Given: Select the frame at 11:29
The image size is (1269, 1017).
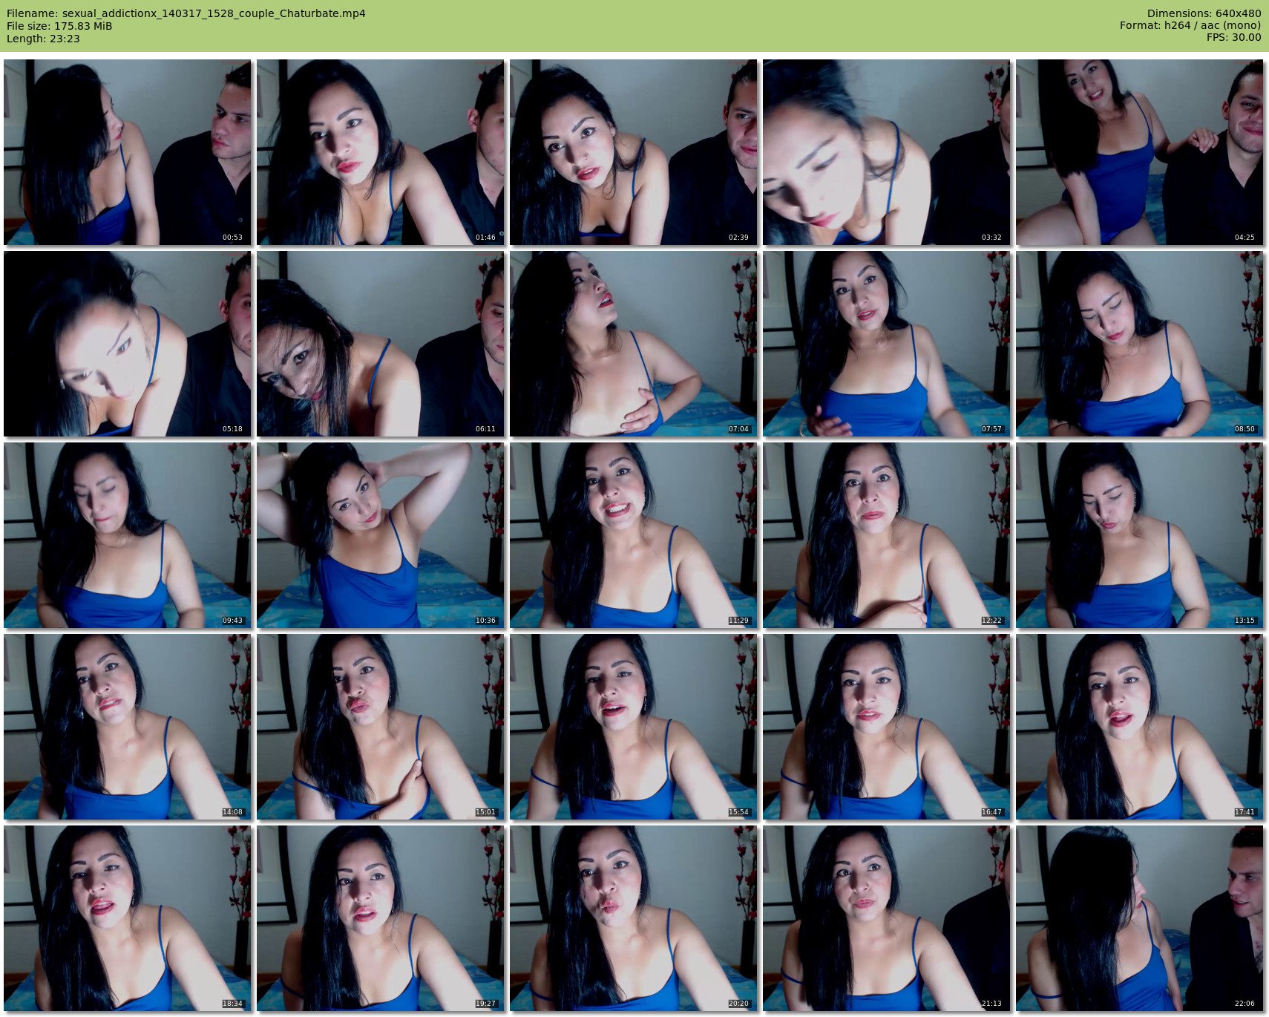Looking at the screenshot, I should (633, 535).
